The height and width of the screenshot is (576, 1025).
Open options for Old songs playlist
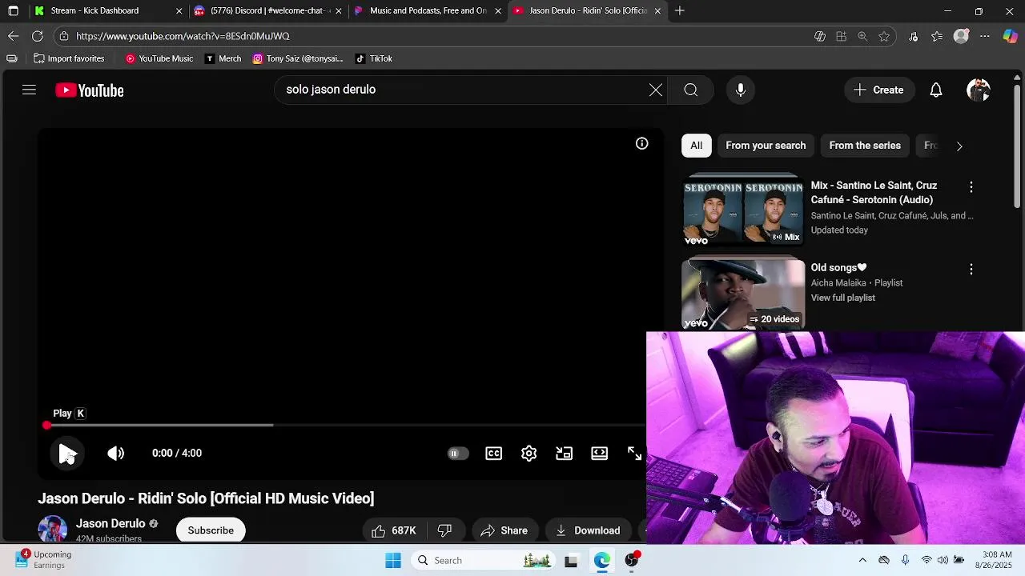[971, 270]
